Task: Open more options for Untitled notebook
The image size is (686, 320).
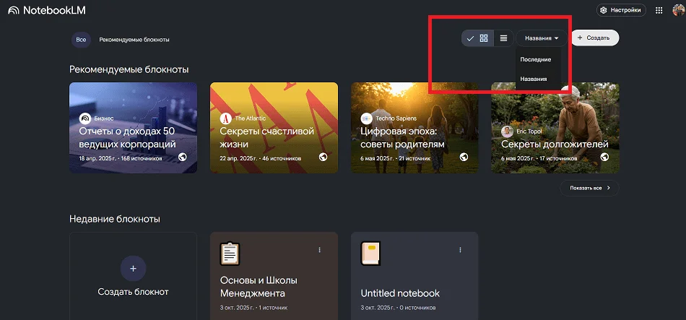Action: (460, 250)
